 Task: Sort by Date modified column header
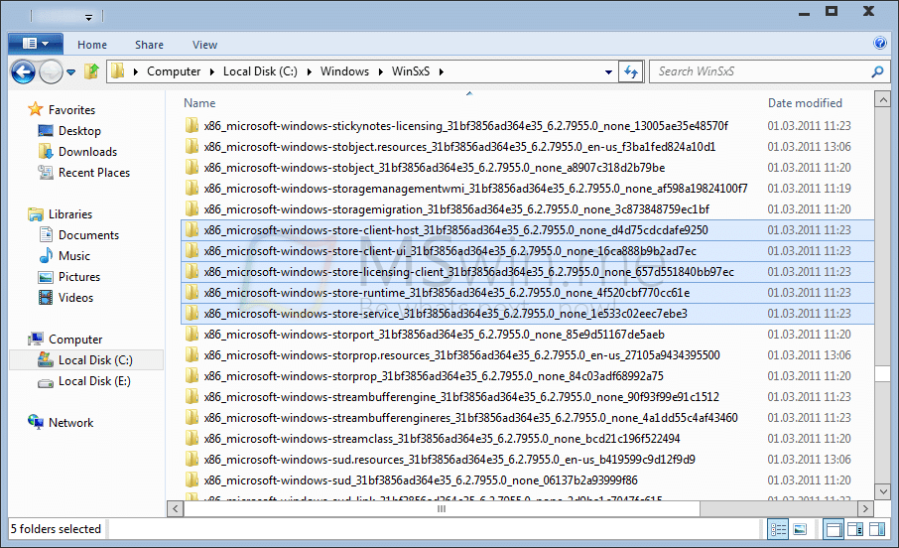pos(805,103)
